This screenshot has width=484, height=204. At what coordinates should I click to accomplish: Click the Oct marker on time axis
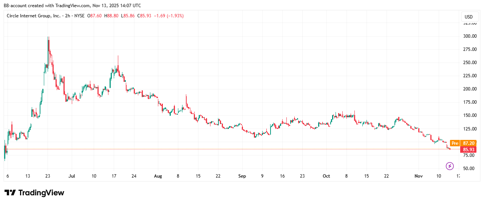[326, 176]
